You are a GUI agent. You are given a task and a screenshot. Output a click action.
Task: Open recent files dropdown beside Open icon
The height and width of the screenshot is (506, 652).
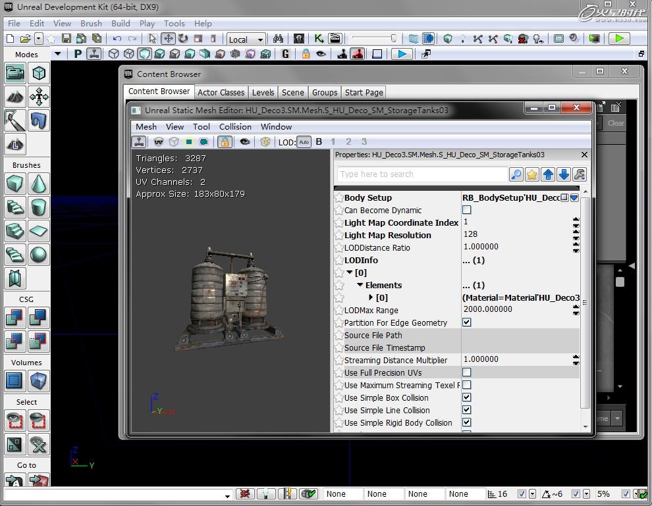click(x=39, y=39)
